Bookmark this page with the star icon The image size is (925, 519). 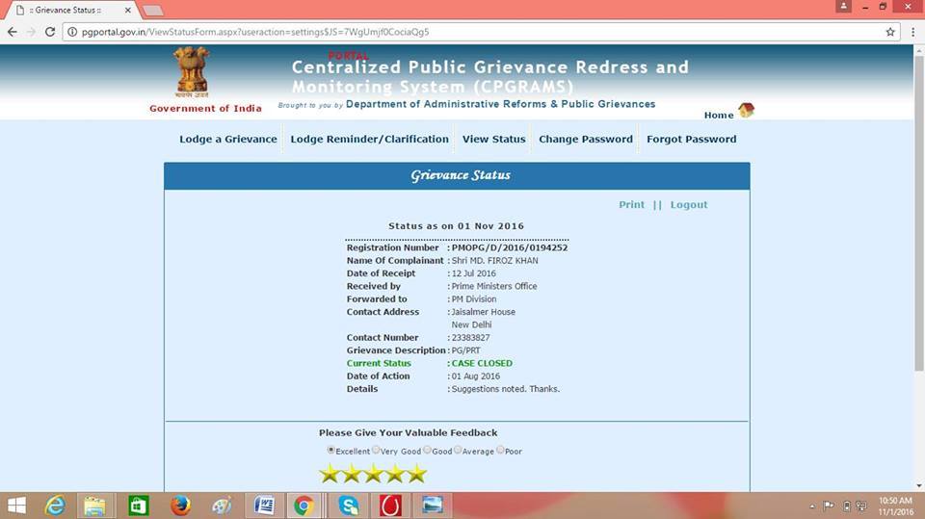[x=890, y=32]
